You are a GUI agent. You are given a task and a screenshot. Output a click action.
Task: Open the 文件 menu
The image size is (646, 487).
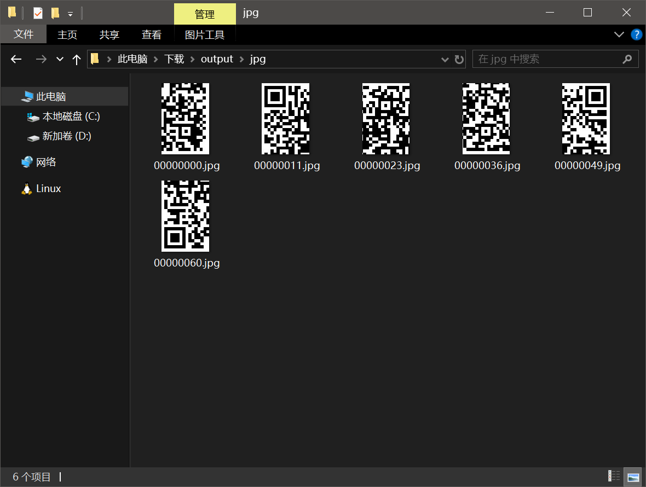24,34
